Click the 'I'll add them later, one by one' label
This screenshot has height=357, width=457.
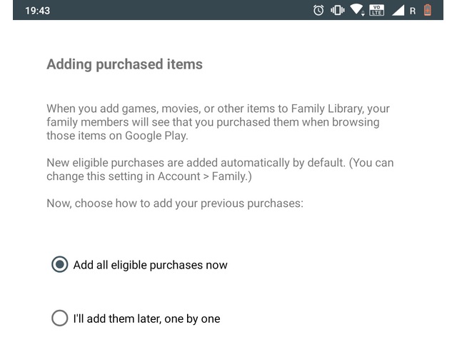(x=146, y=318)
